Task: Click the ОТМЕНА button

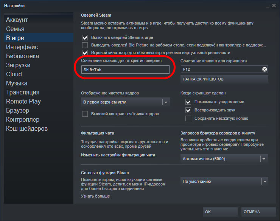Action: (x=258, y=212)
